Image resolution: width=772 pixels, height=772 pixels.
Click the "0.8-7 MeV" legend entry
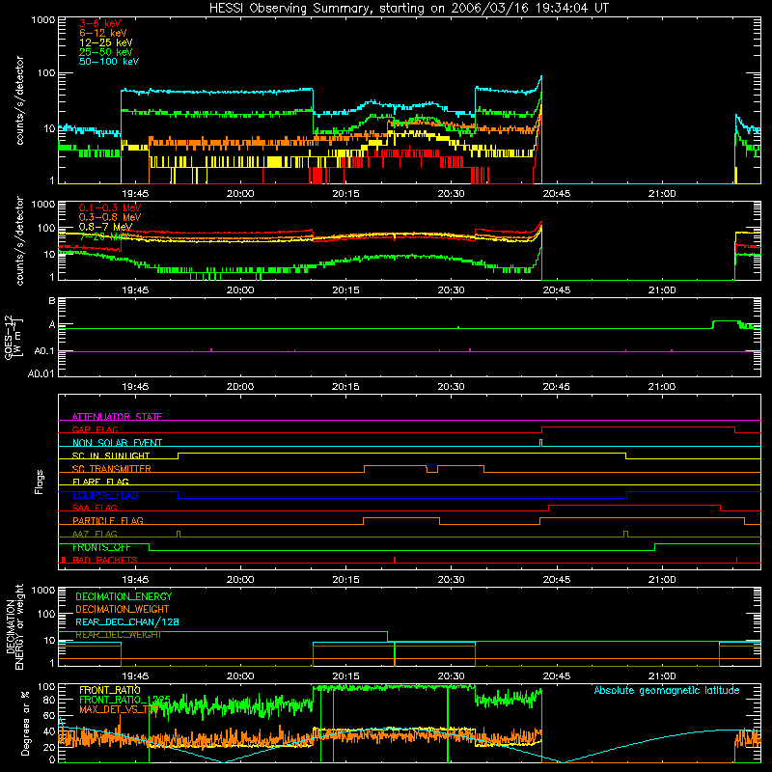tap(105, 227)
